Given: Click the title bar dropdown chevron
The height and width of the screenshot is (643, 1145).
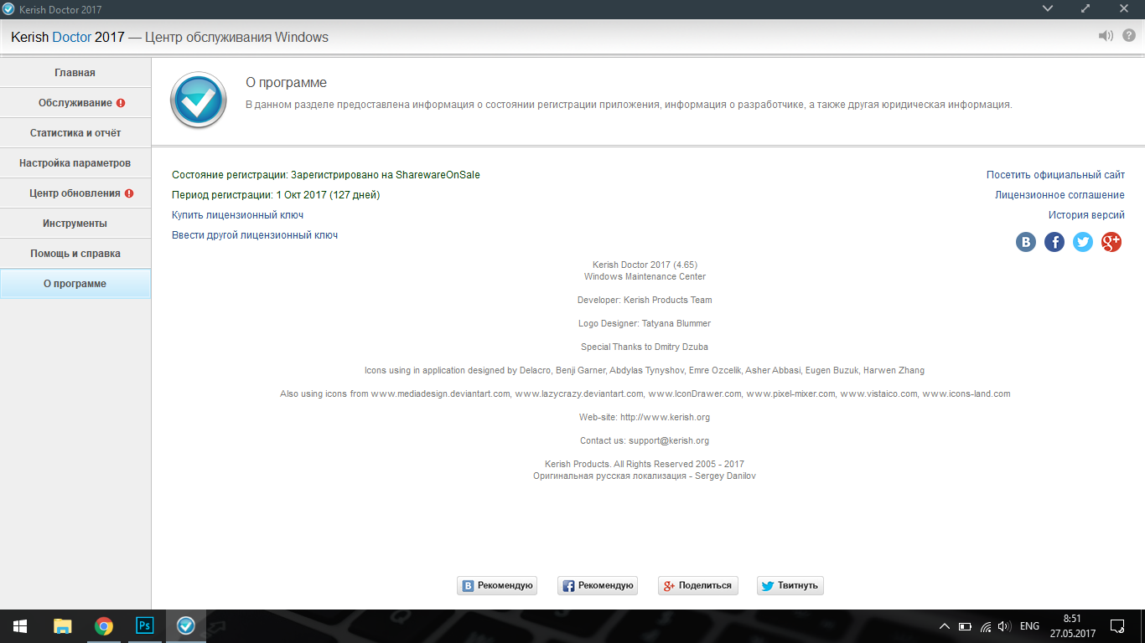Looking at the screenshot, I should click(x=1048, y=8).
